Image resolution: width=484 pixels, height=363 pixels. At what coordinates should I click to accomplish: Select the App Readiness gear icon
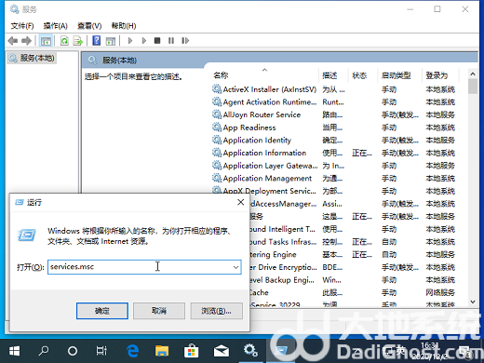click(217, 128)
